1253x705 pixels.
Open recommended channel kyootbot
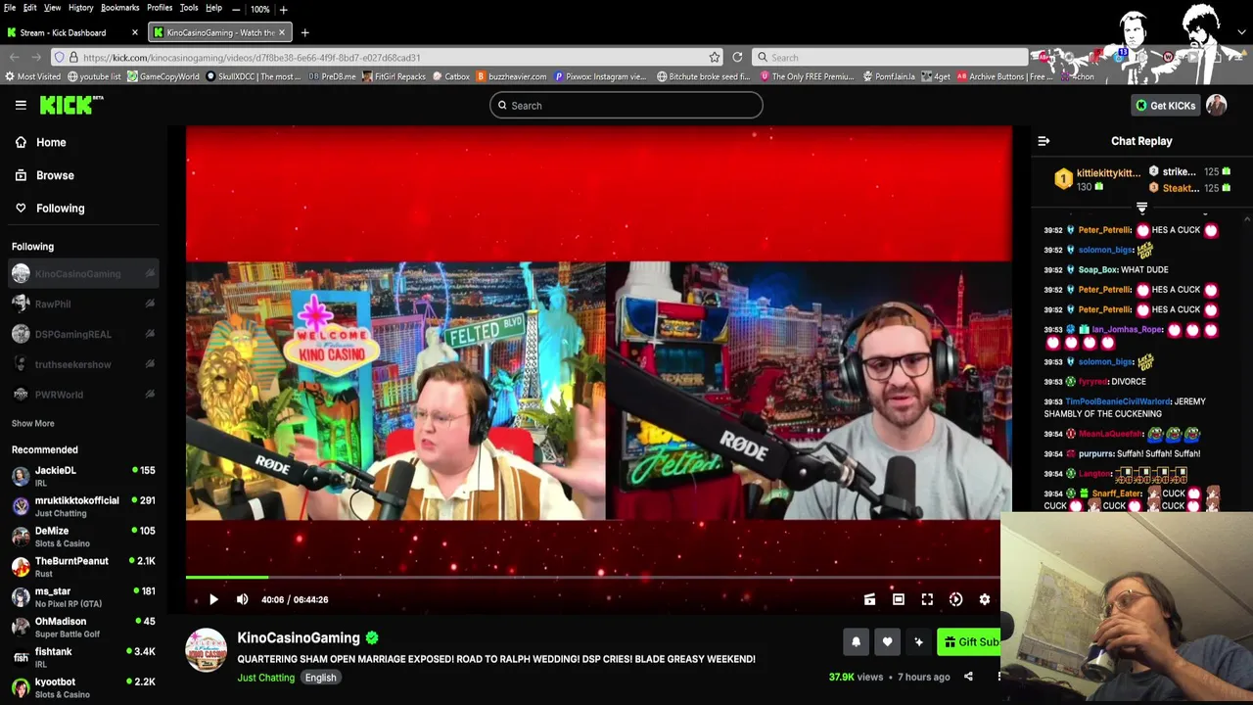tap(82, 687)
